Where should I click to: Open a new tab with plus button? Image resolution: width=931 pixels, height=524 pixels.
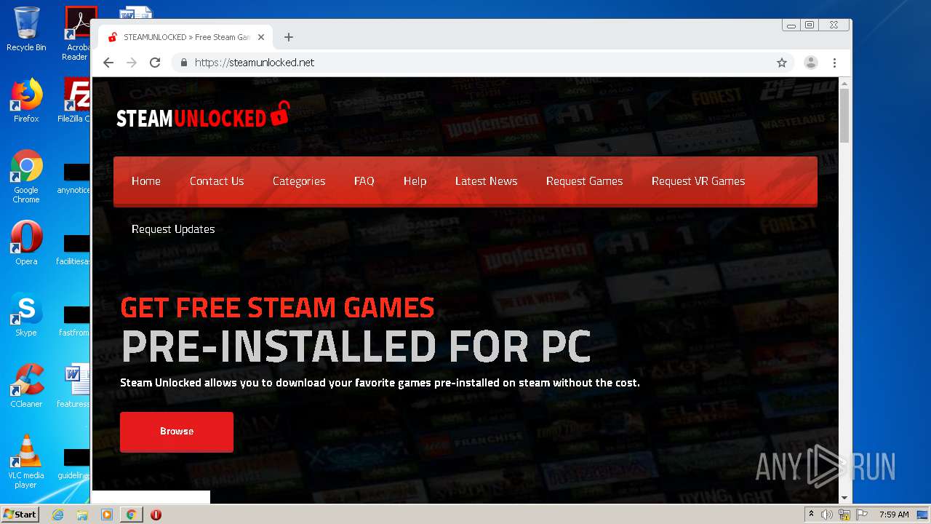pos(289,37)
